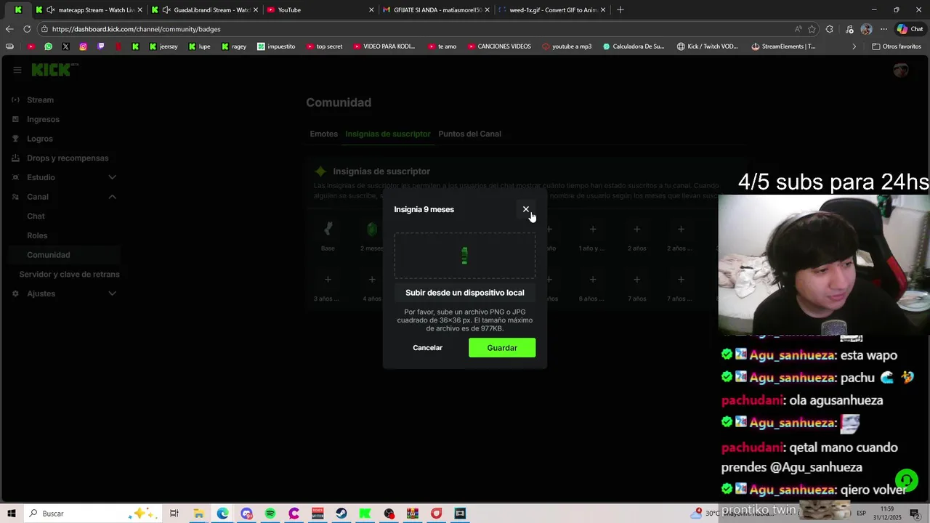This screenshot has width=930, height=523.
Task: Click the Base badge slot
Action: pyautogui.click(x=328, y=230)
